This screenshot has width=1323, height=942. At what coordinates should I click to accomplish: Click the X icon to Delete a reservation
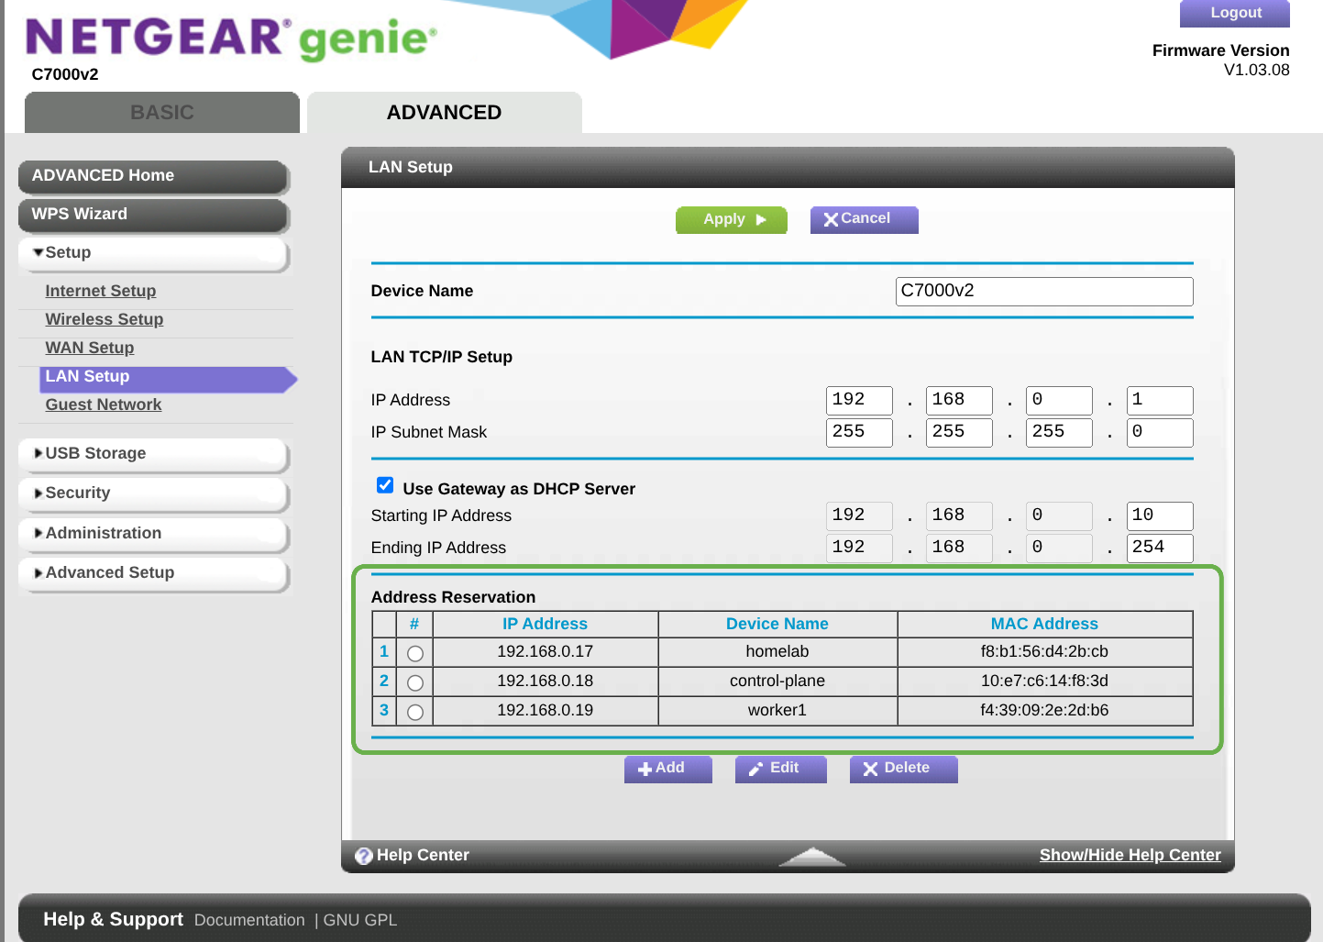click(x=872, y=769)
